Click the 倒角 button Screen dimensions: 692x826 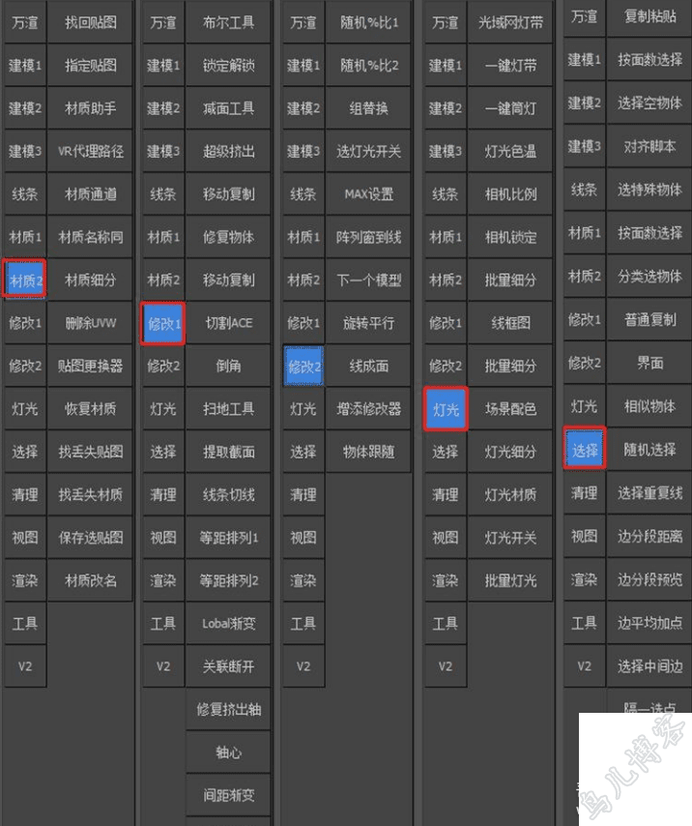(228, 367)
